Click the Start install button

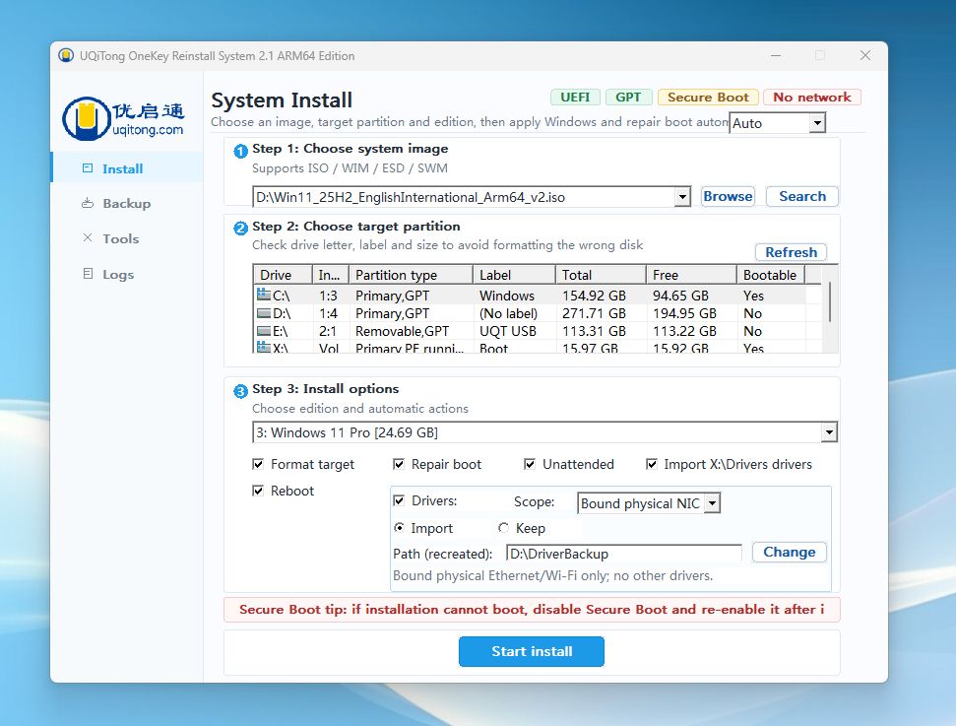click(532, 651)
